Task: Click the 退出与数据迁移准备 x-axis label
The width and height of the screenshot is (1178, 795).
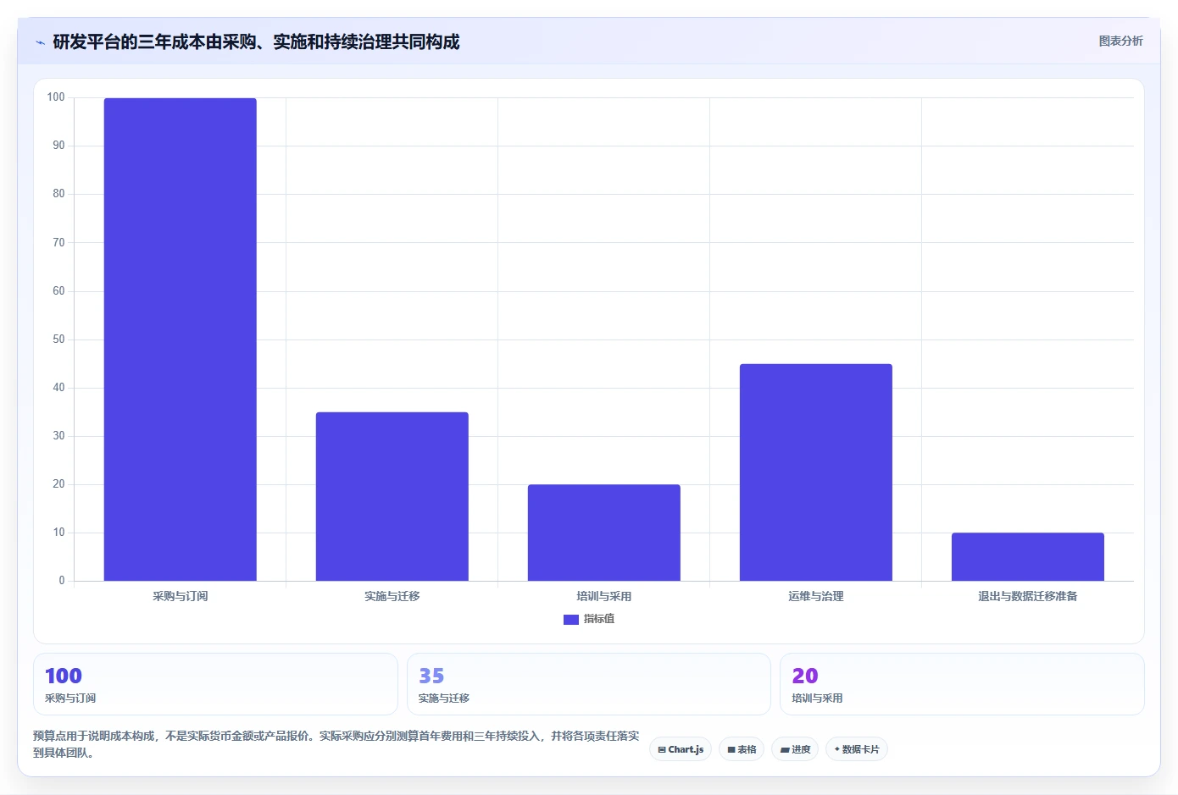Action: (1028, 596)
